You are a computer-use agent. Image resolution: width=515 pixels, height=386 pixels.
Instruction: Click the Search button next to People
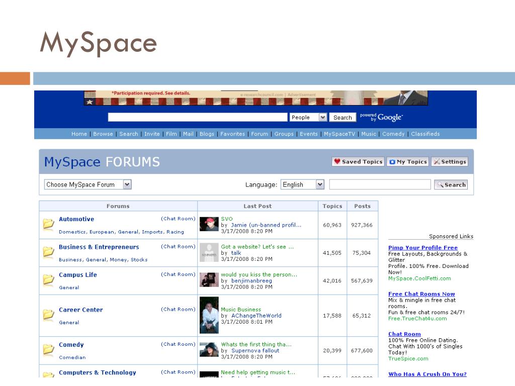342,118
